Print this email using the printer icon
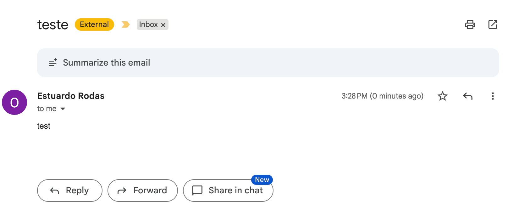Viewport: 513px width, 204px height. [x=470, y=24]
